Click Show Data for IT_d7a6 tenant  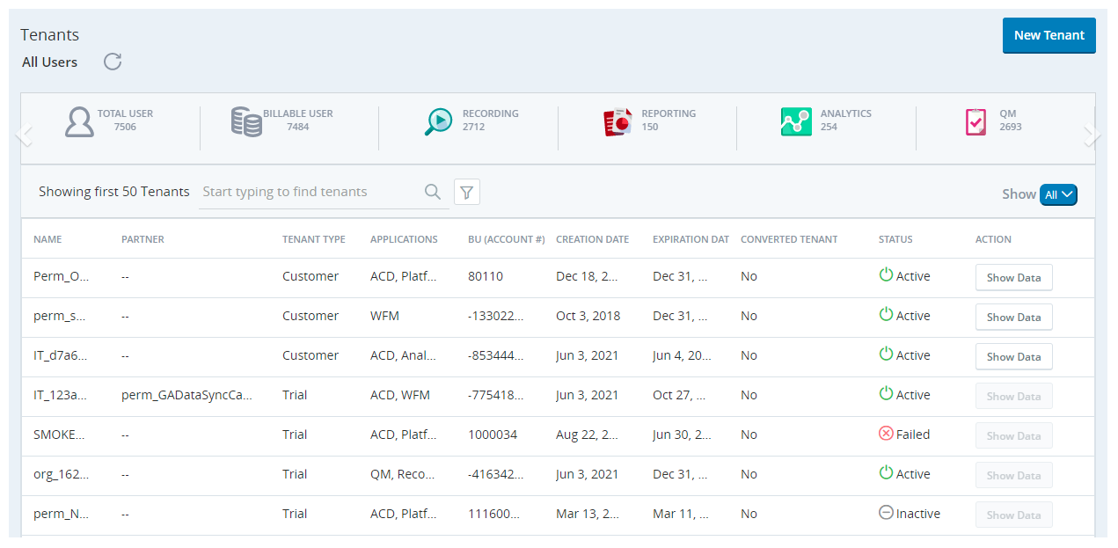[1013, 356]
